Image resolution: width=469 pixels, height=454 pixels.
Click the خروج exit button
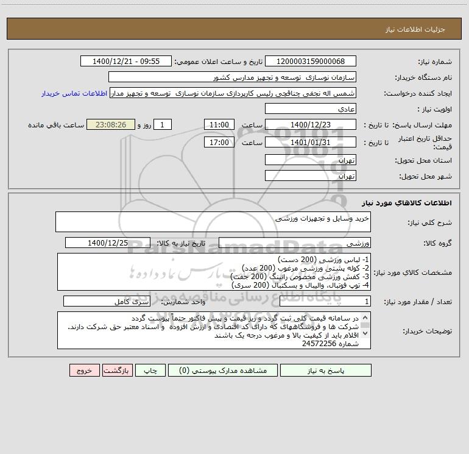point(84,371)
